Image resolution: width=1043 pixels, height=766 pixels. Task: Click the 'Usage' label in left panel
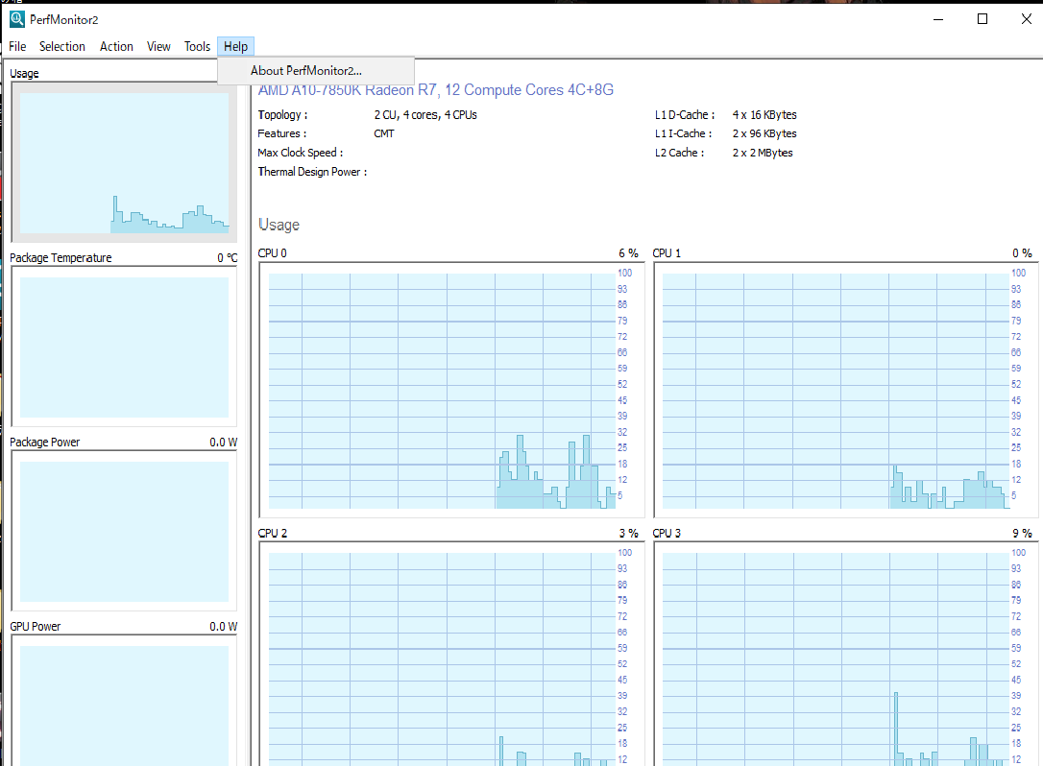pyautogui.click(x=25, y=74)
